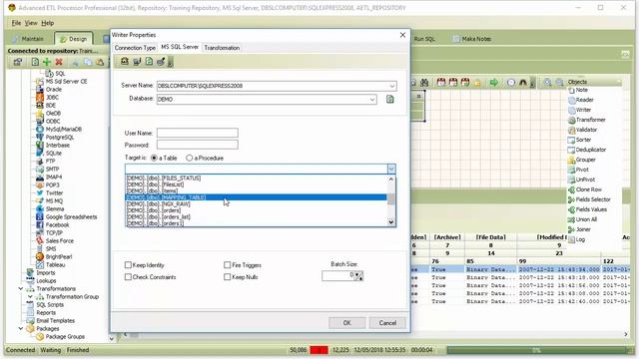
Task: Select the Validator object in Objects palette
Action: pos(583,130)
